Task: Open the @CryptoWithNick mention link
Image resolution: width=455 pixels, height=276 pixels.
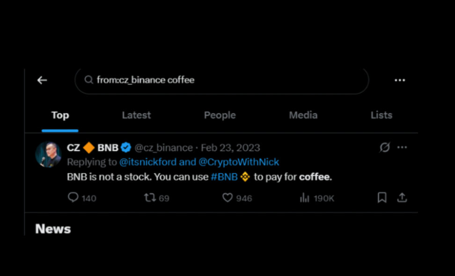Action: [239, 162]
